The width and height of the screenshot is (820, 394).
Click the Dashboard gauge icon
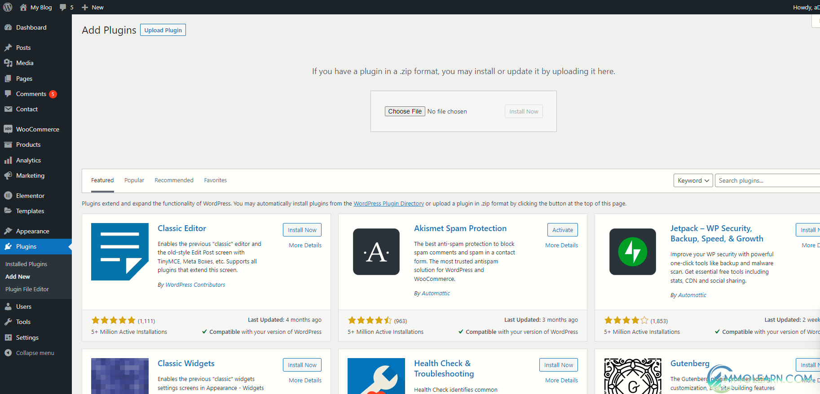click(8, 27)
